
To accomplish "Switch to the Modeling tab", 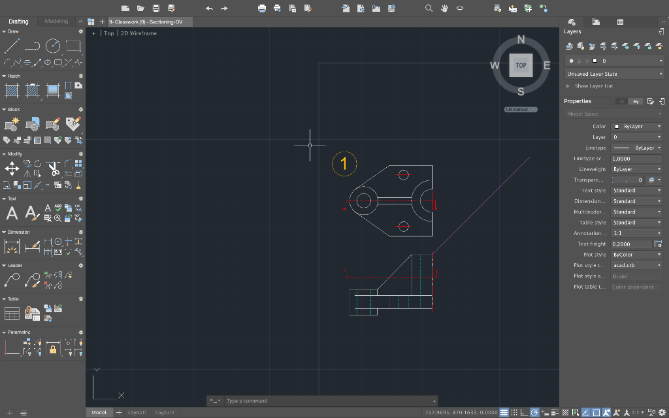I will (x=56, y=21).
